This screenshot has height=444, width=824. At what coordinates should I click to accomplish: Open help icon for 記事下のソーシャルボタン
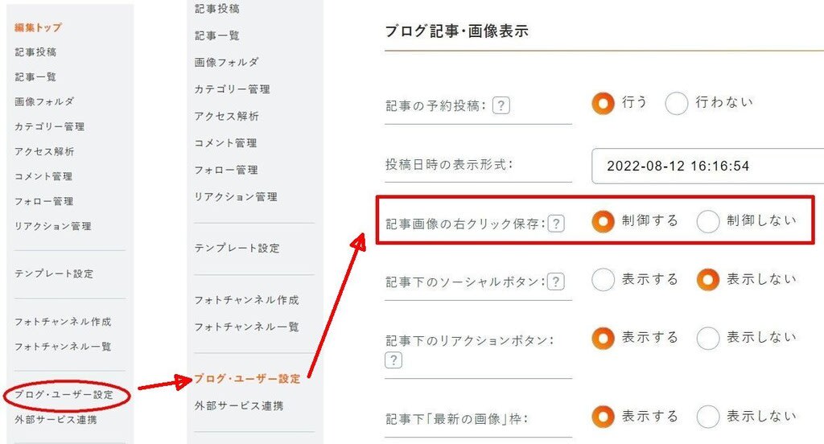(x=556, y=282)
